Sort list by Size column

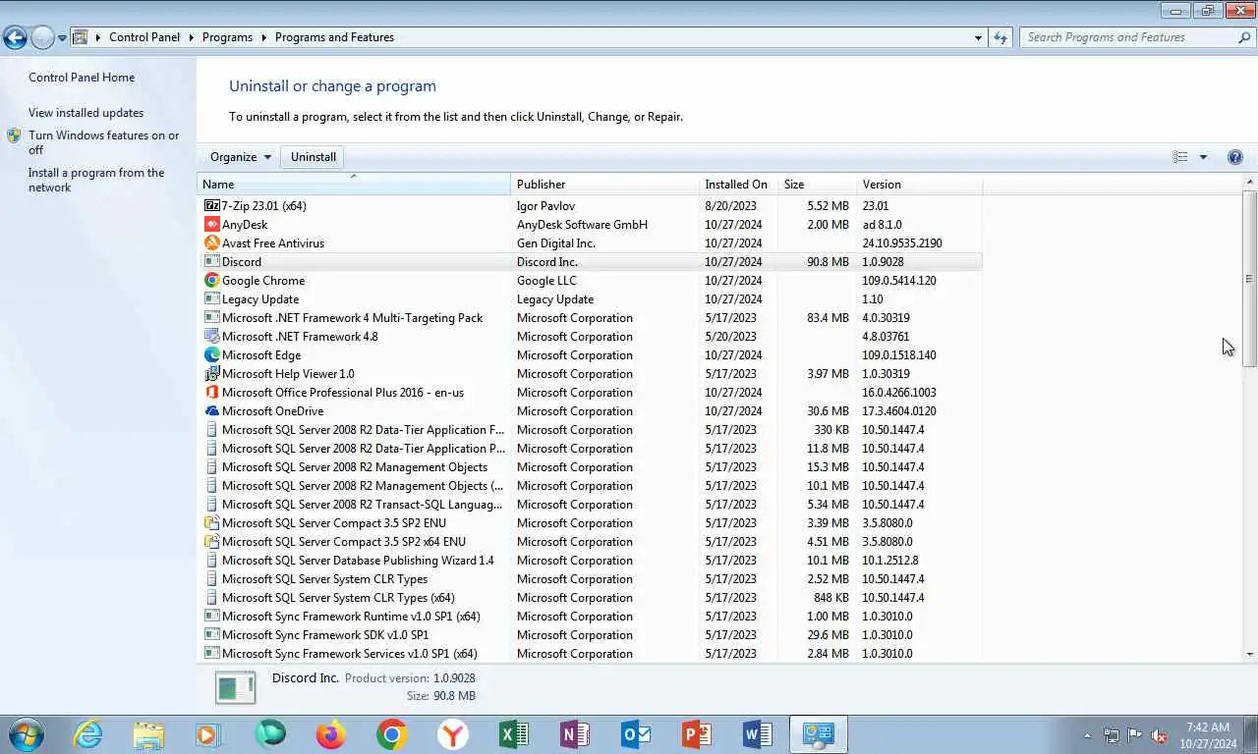coord(817,185)
